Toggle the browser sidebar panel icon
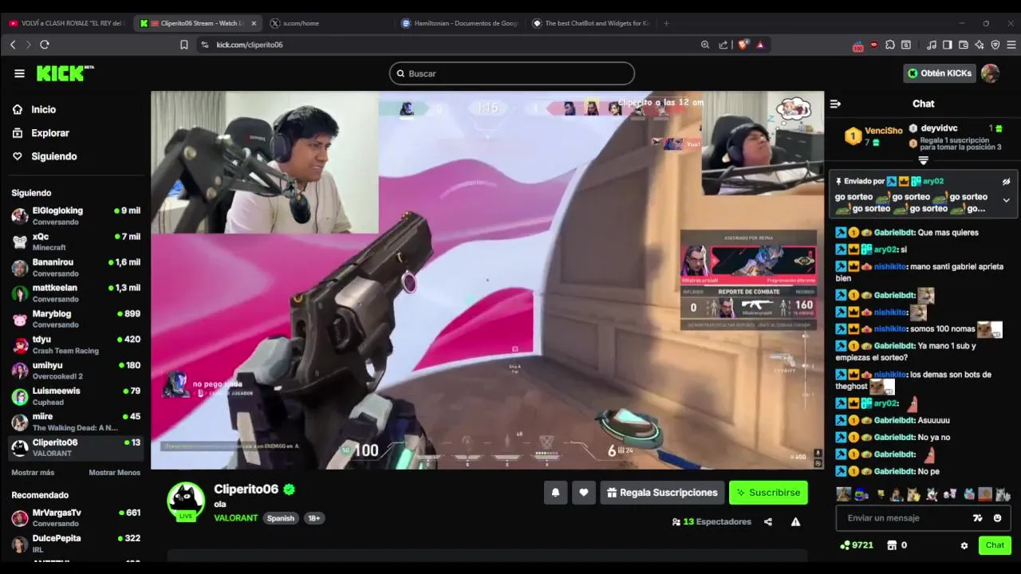Screen dimensions: 1021x574 coord(948,45)
